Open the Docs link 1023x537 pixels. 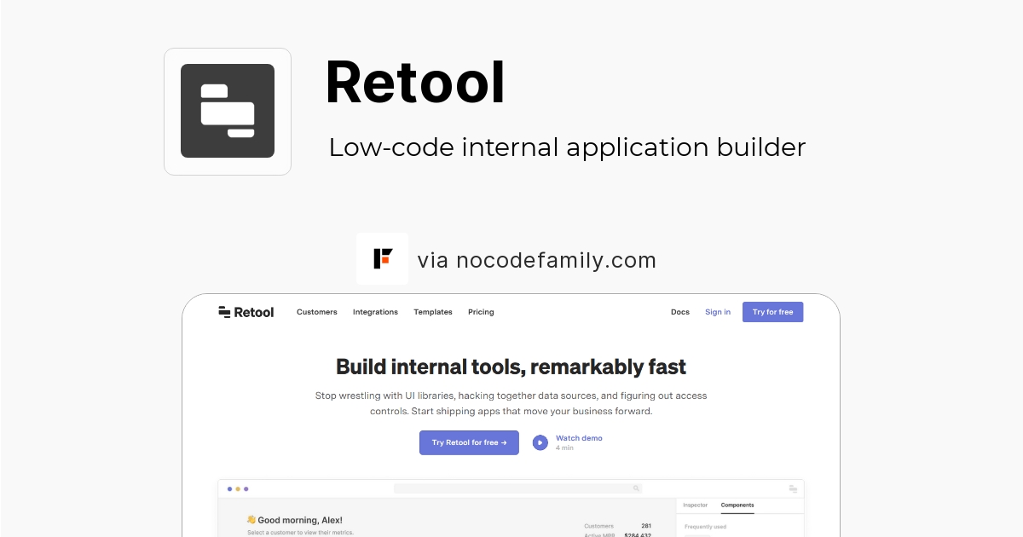679,312
